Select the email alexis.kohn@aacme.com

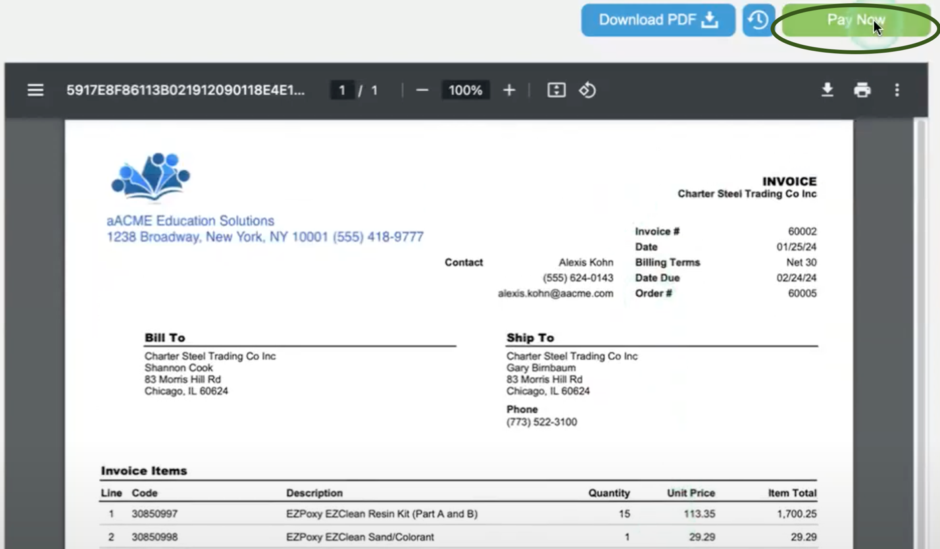[x=555, y=294]
